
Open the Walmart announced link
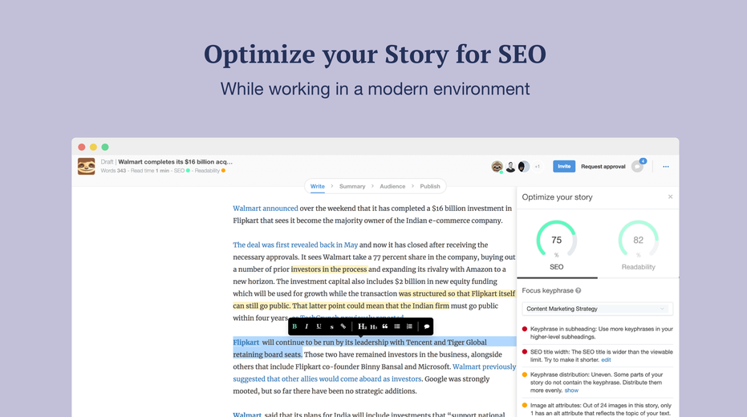coord(266,208)
